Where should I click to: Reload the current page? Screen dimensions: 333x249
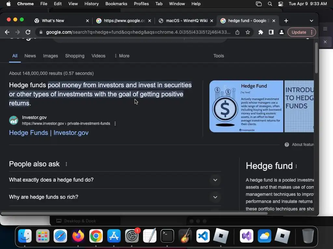click(28, 32)
